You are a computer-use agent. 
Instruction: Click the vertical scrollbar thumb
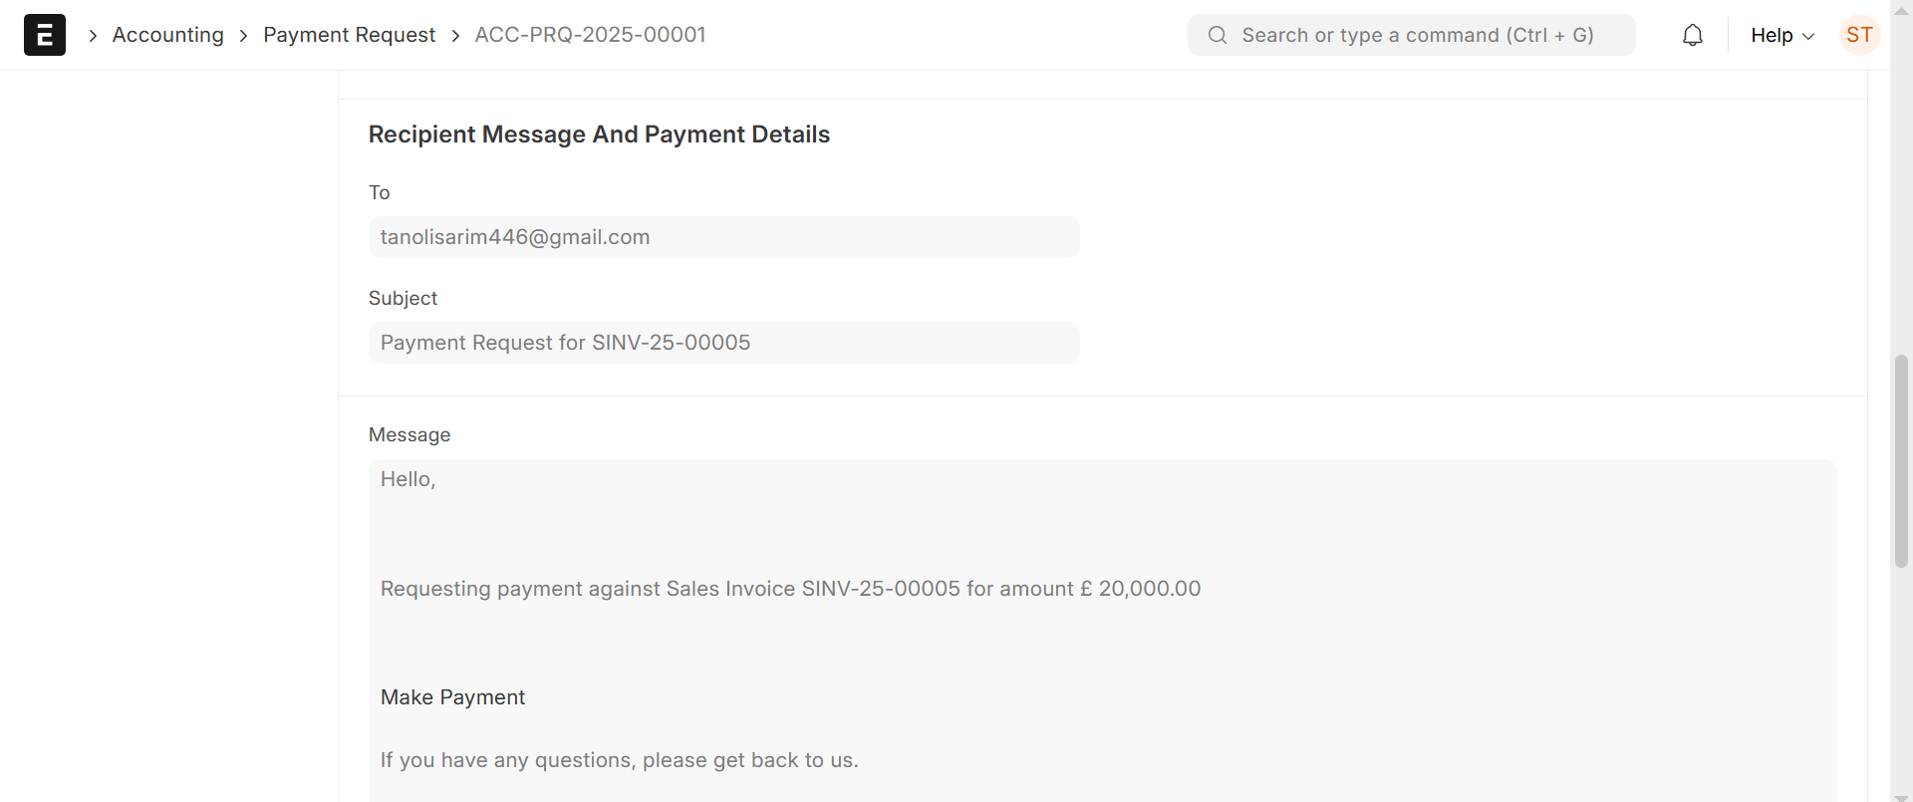coord(1901,460)
